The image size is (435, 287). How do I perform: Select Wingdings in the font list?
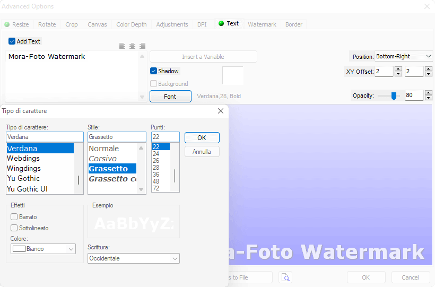click(40, 168)
